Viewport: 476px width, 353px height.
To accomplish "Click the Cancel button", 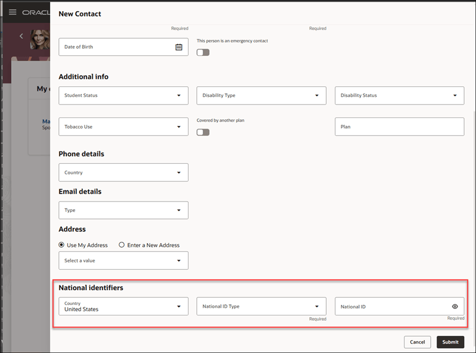I will (417, 342).
